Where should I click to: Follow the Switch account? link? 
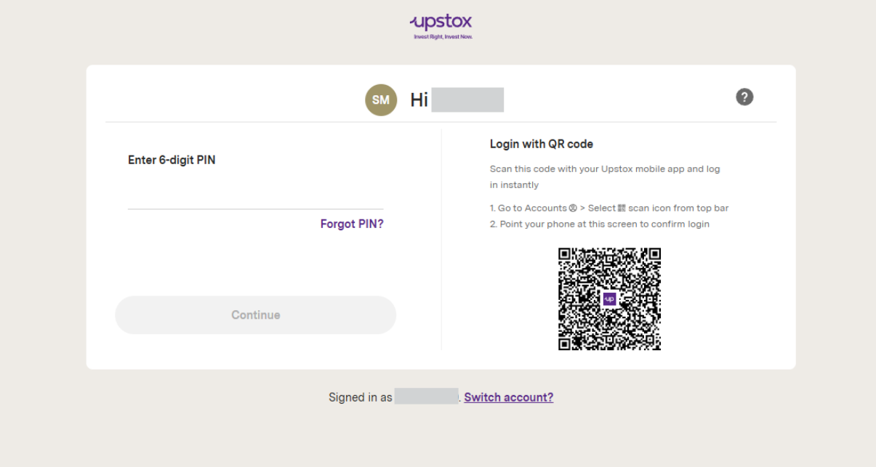point(508,397)
